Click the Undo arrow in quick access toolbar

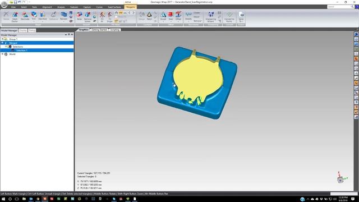(x=20, y=2)
